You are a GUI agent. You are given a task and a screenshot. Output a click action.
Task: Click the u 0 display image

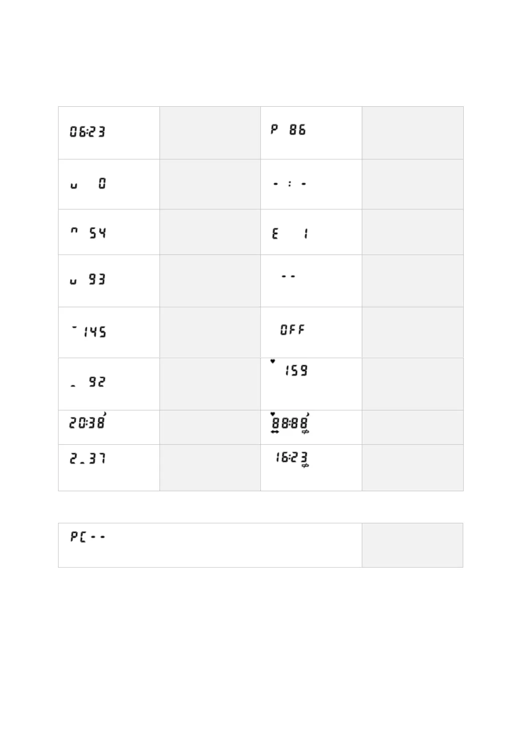pyautogui.click(x=88, y=184)
